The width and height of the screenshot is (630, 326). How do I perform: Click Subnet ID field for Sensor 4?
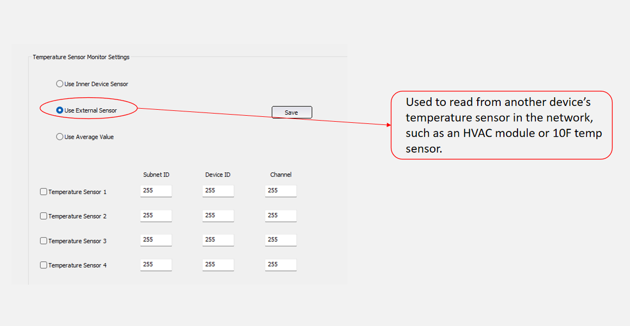[x=156, y=265]
